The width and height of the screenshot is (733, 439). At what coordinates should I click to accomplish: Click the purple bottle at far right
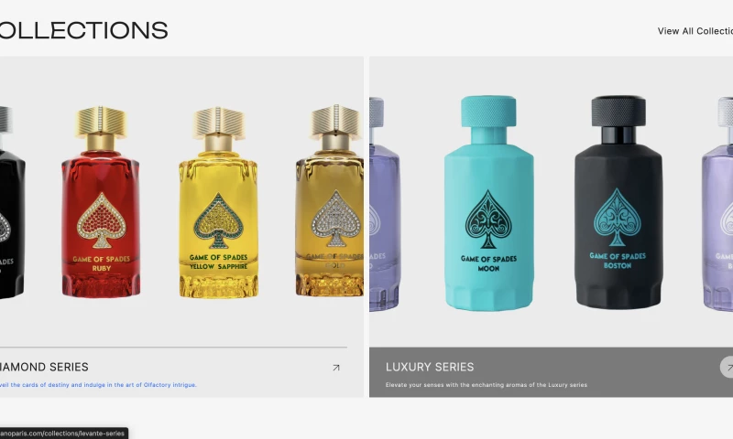coord(717,204)
